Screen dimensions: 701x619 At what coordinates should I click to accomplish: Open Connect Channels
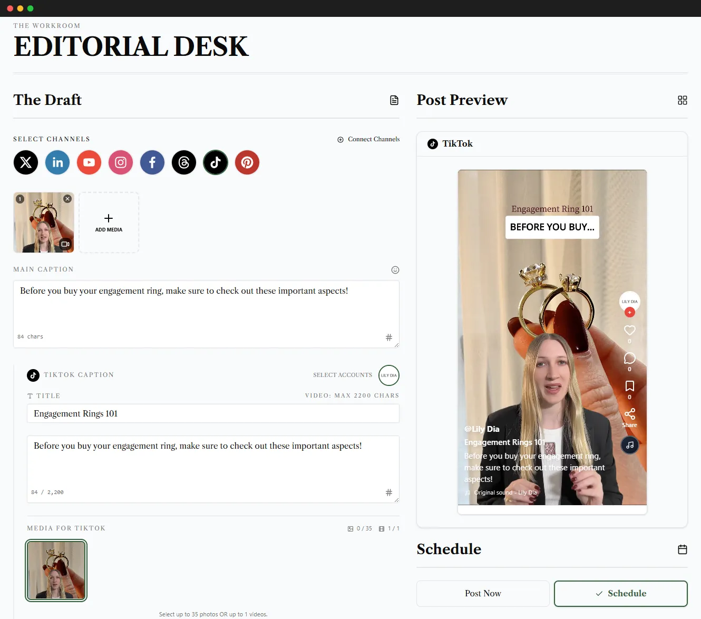click(x=368, y=139)
